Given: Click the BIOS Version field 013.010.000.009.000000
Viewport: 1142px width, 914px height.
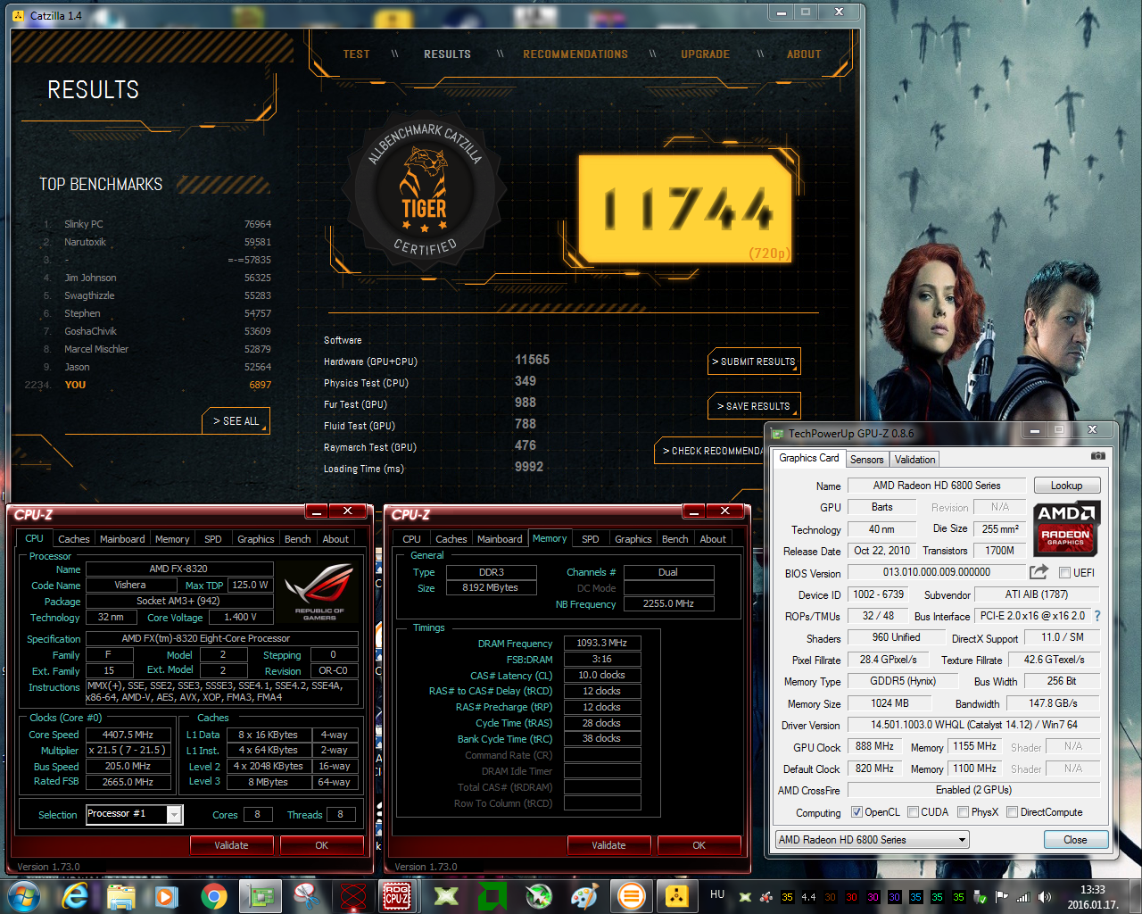Looking at the screenshot, I should tap(936, 572).
